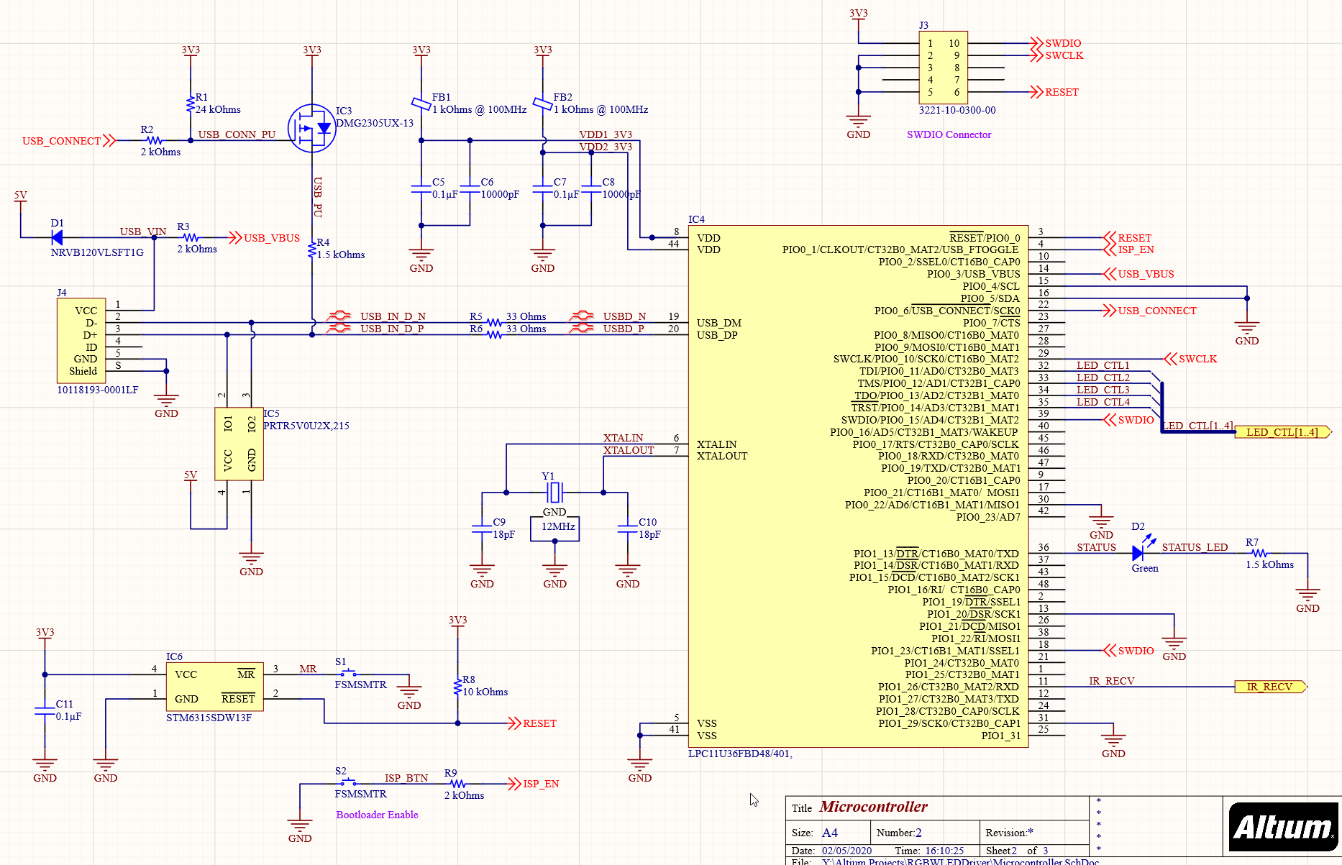Select the USB_CONNECT input port near R2
The height and width of the screenshot is (865, 1342).
pos(68,141)
